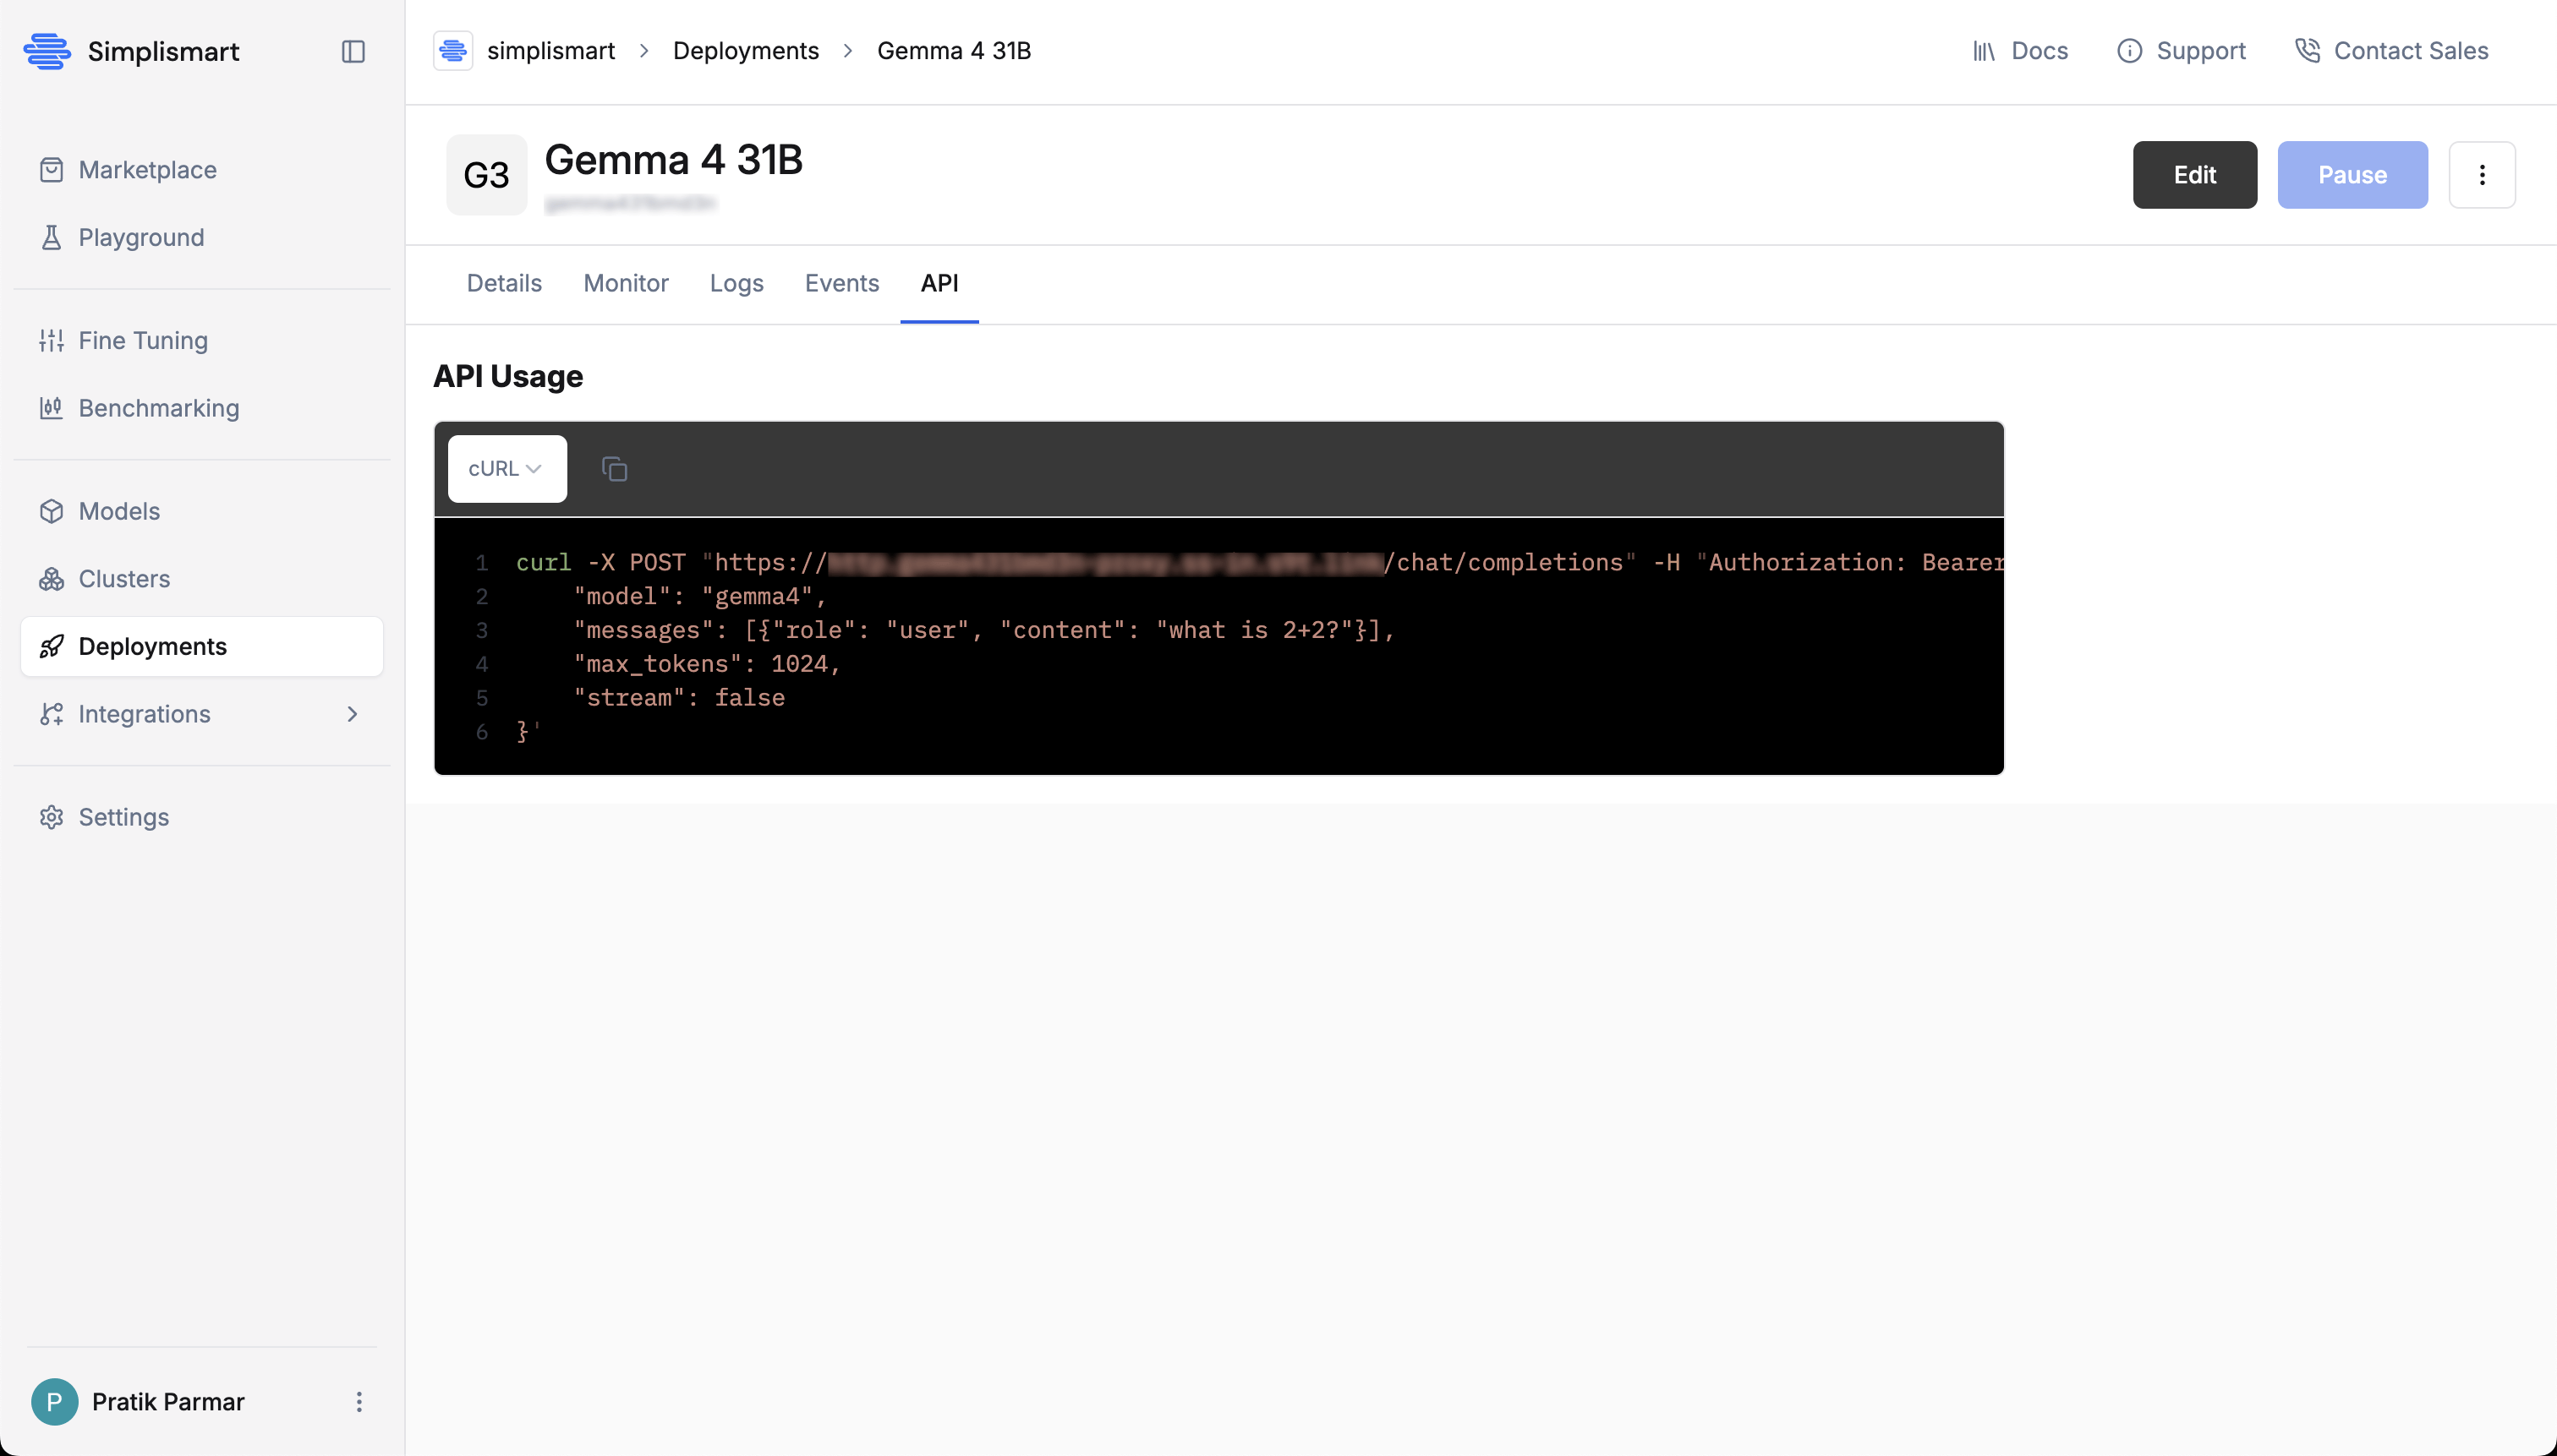Viewport: 2557px width, 1456px height.
Task: Click the "messages" code line
Action: coord(983,630)
